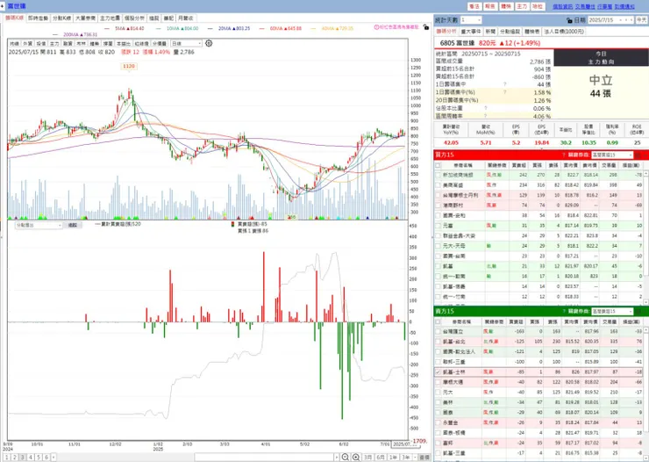The height and width of the screenshot is (462, 649).
Task: Switch to the 新聞 tab
Action: point(490,32)
